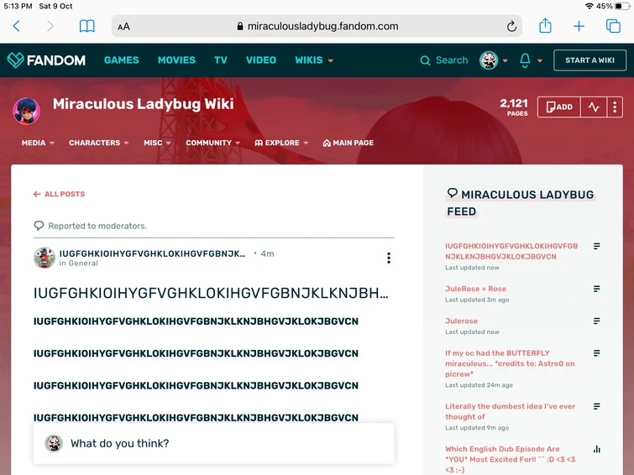Click the 2,121 PAGES counter
This screenshot has width=634, height=475.
pyautogui.click(x=514, y=107)
